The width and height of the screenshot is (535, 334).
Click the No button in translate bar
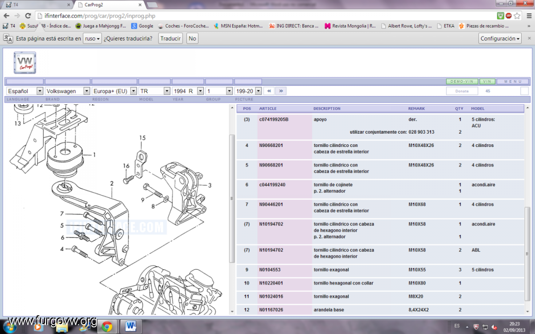pyautogui.click(x=192, y=39)
